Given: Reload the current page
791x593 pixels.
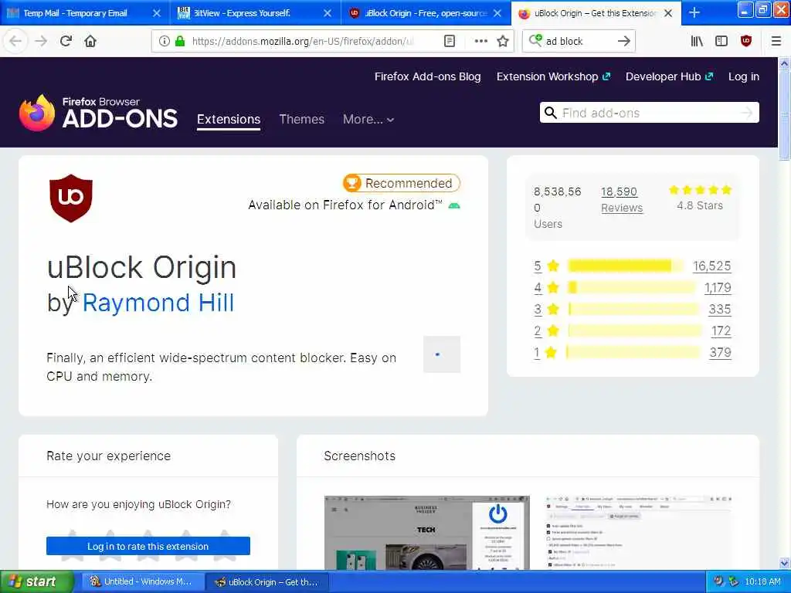Looking at the screenshot, I should 66,41.
